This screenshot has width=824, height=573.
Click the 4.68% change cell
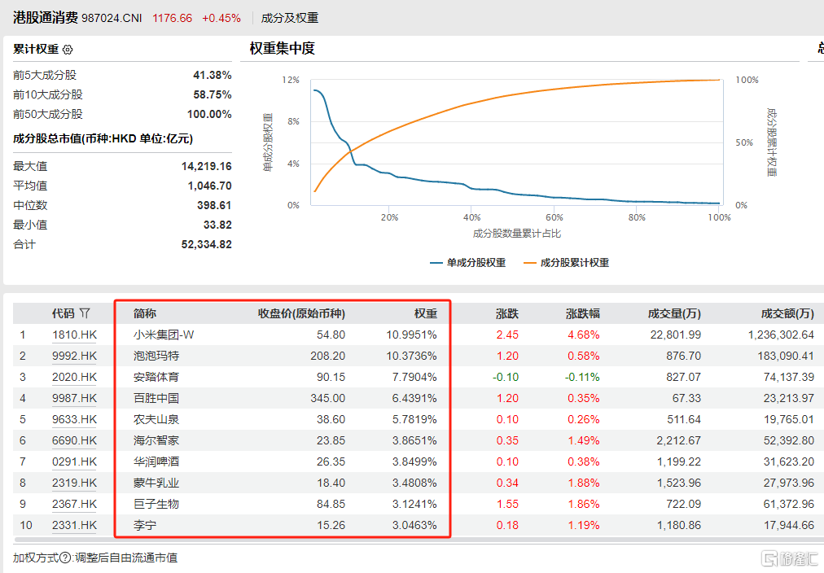pyautogui.click(x=584, y=335)
